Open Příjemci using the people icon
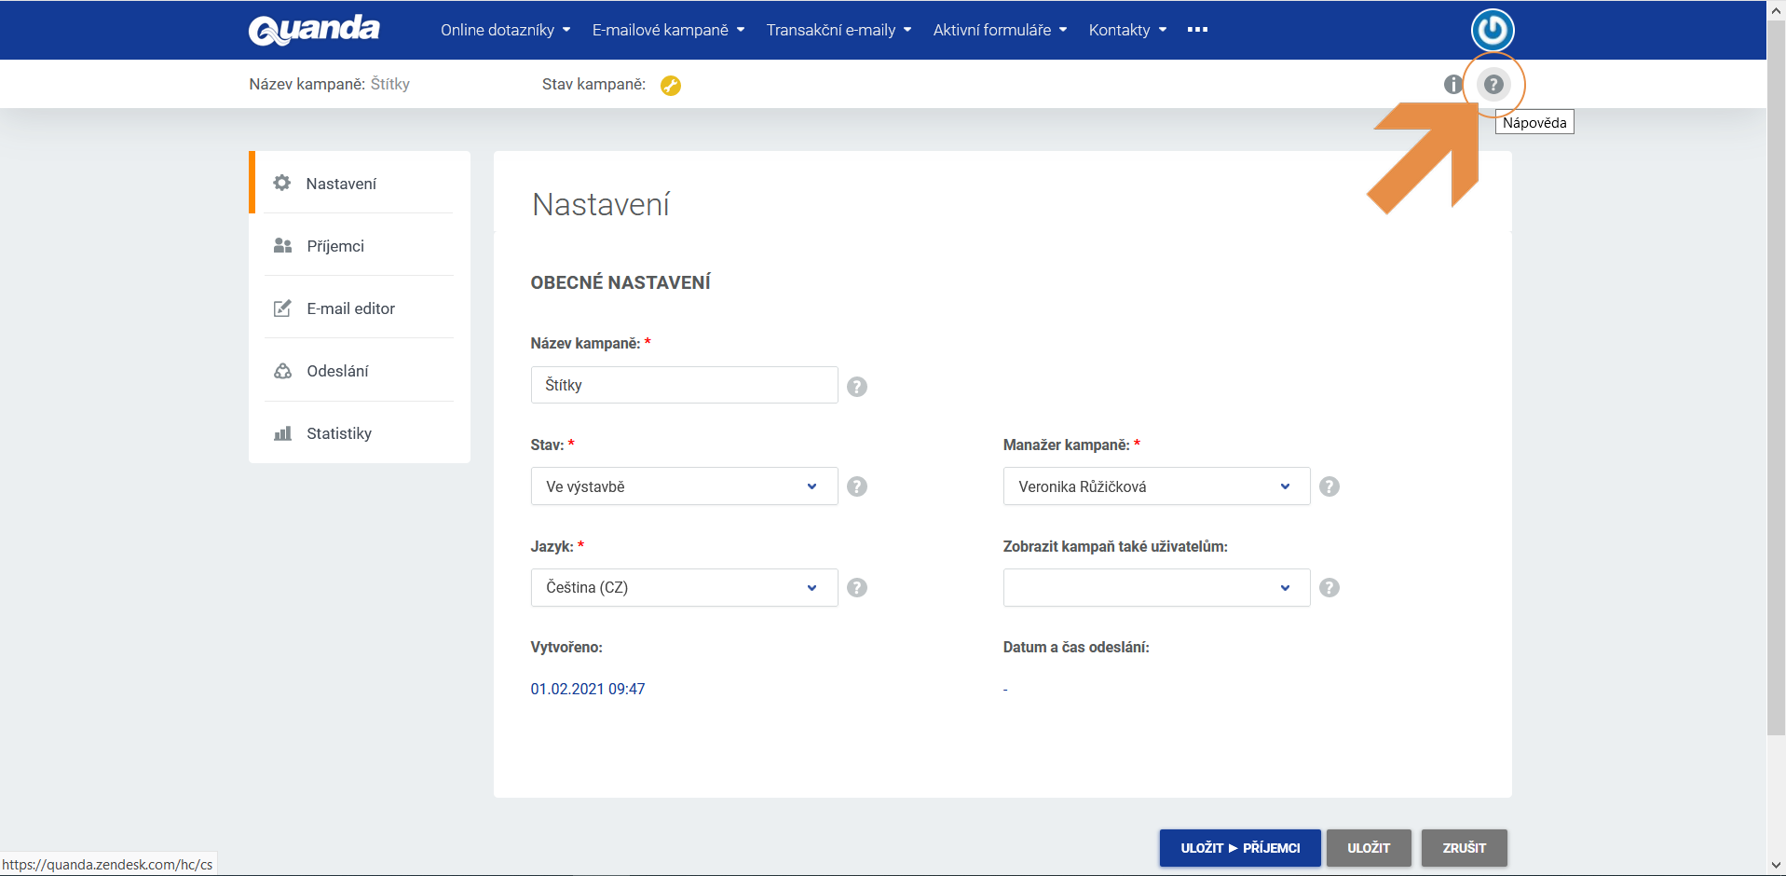Screen dimensions: 1786x876 [x=282, y=245]
